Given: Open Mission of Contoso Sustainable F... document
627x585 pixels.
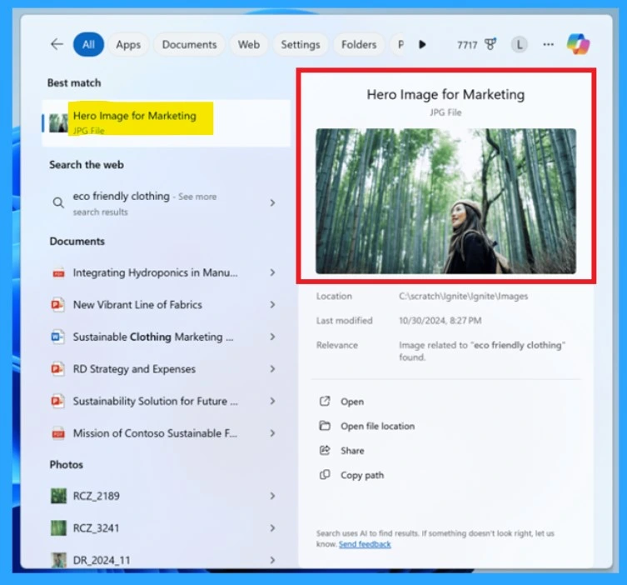Looking at the screenshot, I should 166,433.
